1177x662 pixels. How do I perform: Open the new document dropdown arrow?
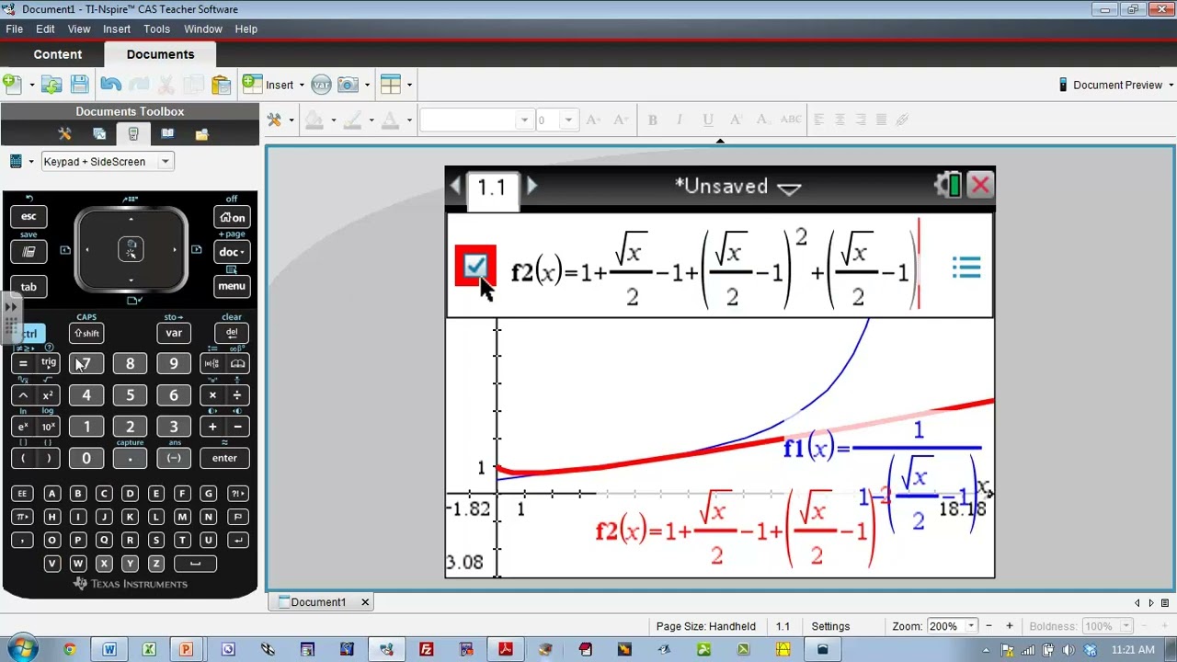coord(31,86)
